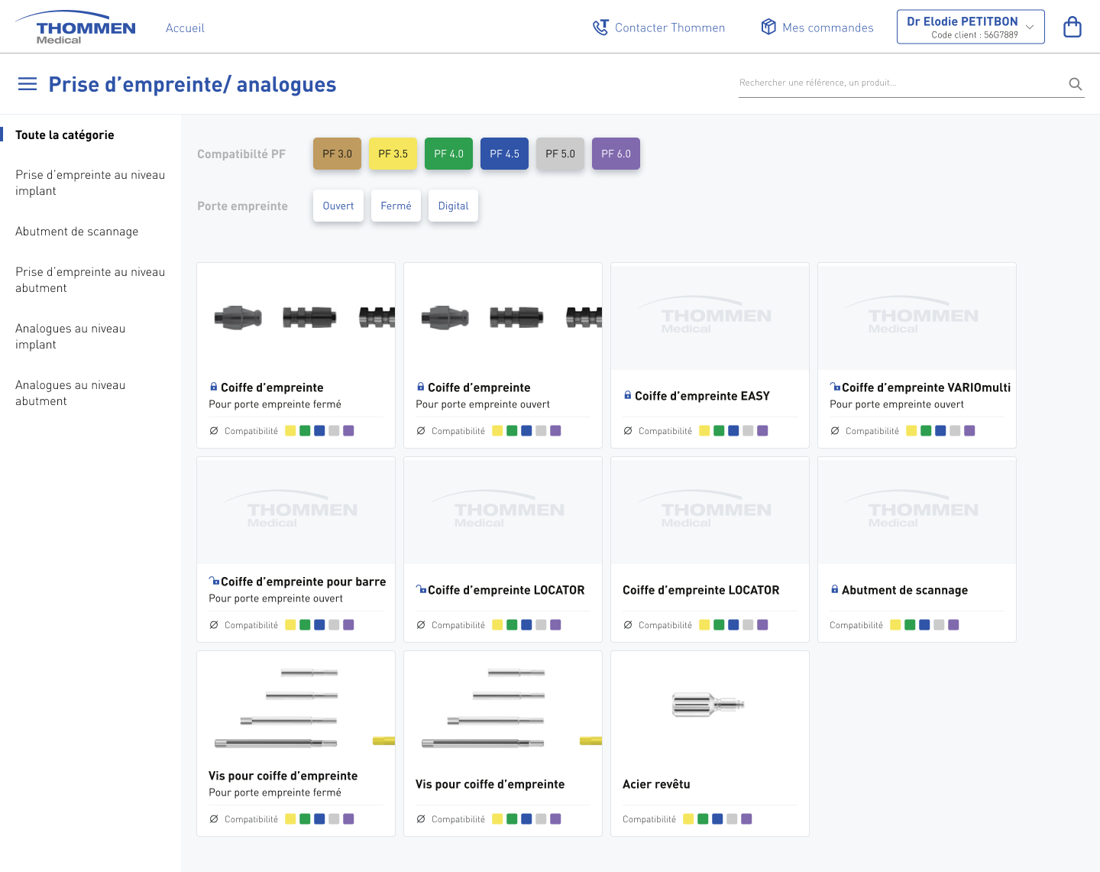Select Abutment de scannage in sidebar
The width and height of the screenshot is (1100, 872).
[x=77, y=232]
